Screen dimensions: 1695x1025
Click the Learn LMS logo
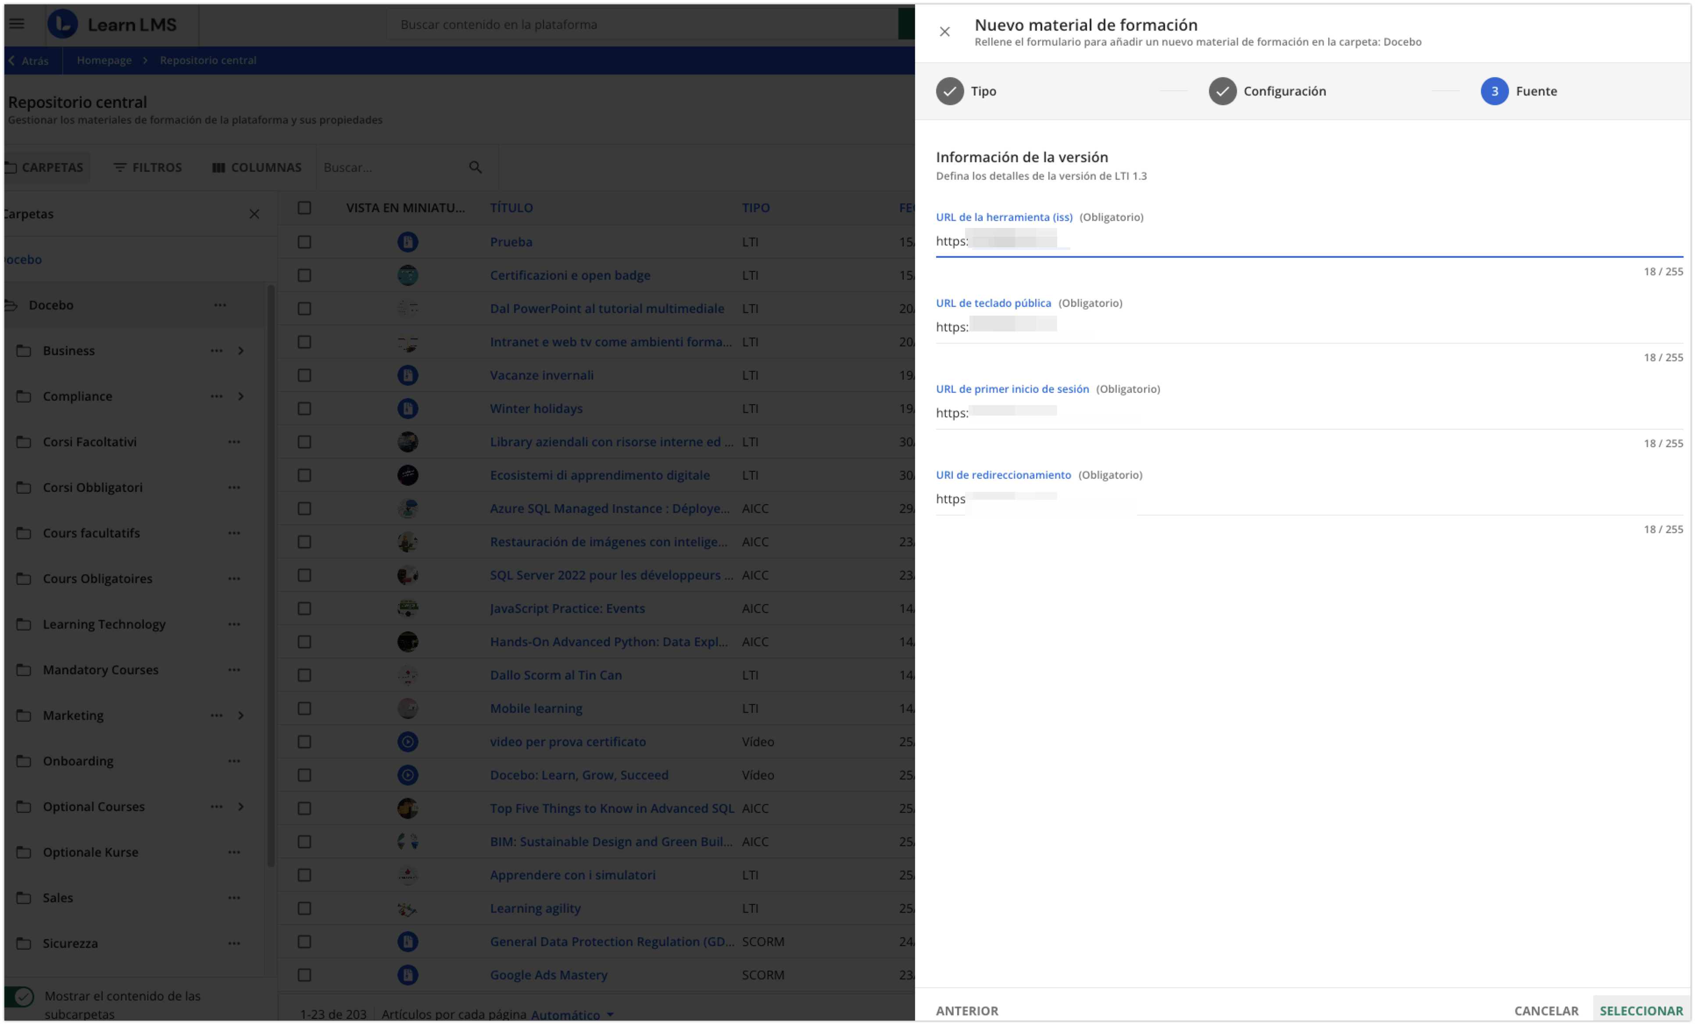[x=113, y=24]
